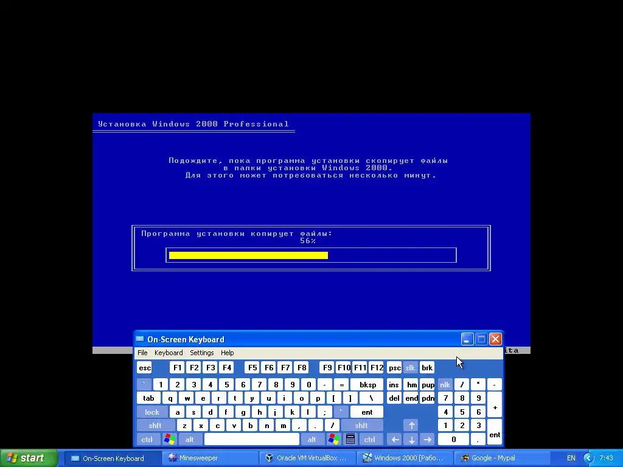Image resolution: width=623 pixels, height=467 pixels.
Task: Switch to Oracle VM VirtualBox taskbar button
Action: [308, 458]
